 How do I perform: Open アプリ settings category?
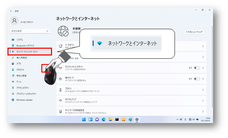pos(17,64)
